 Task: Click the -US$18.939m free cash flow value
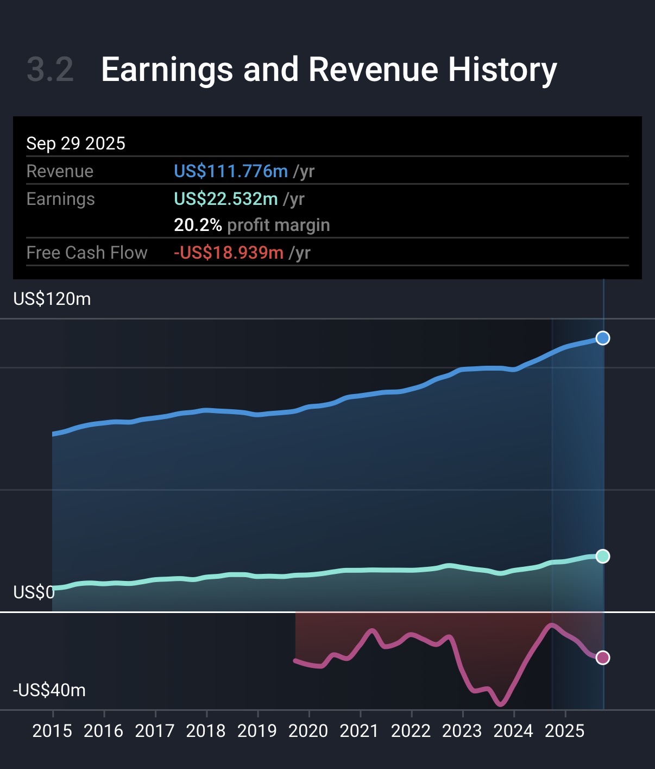tap(229, 253)
